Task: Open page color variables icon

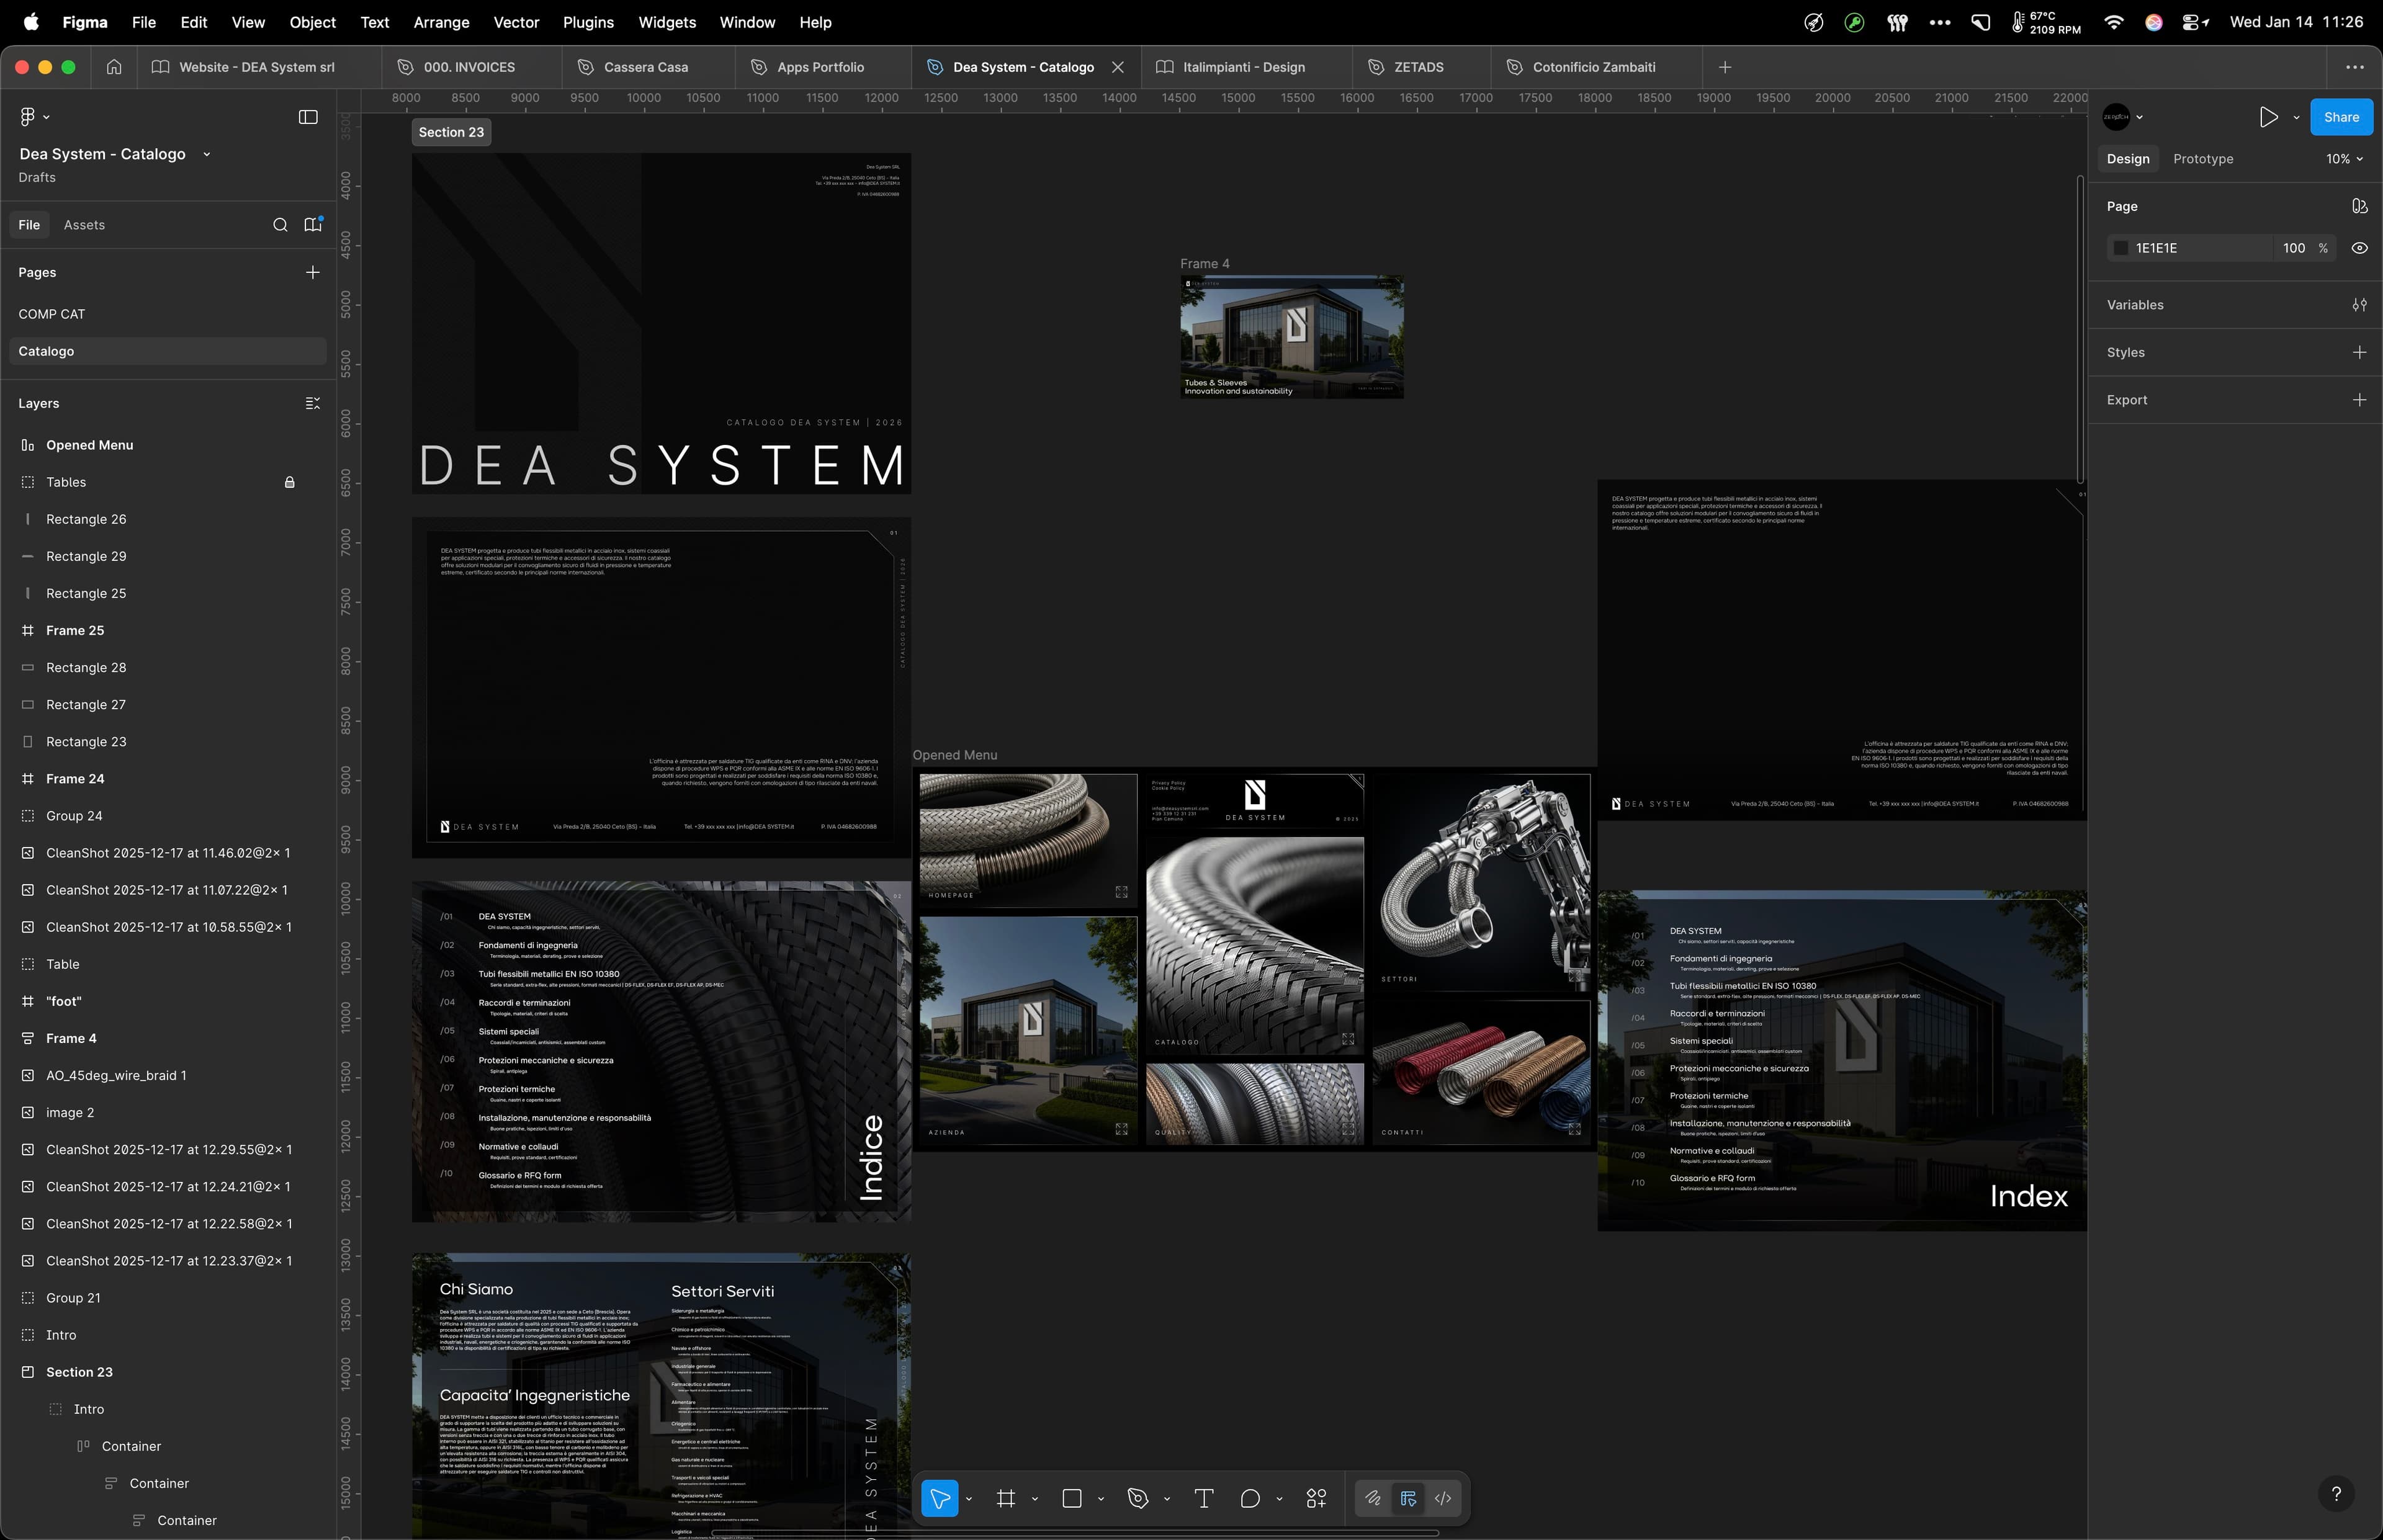Action: tap(2360, 206)
